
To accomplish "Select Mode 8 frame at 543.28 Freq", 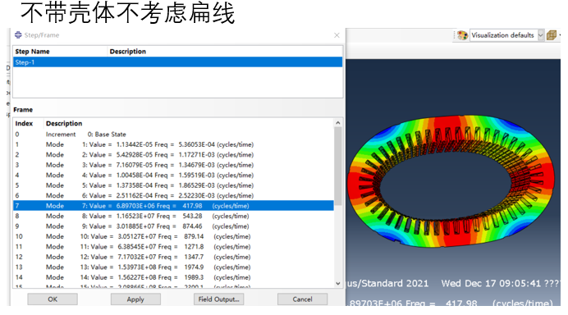I will pyautogui.click(x=173, y=216).
